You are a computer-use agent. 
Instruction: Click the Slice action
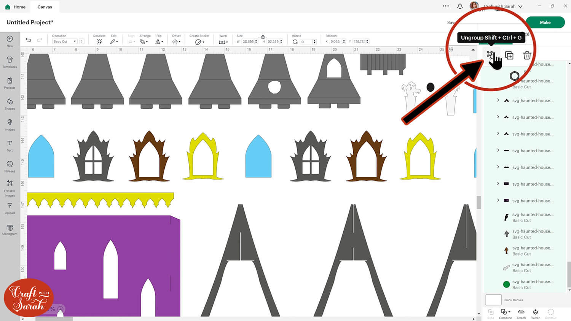(491, 314)
